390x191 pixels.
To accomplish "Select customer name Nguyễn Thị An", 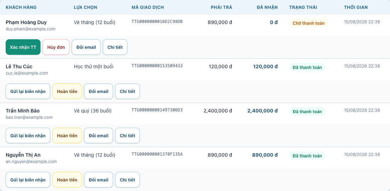I will click(23, 155).
